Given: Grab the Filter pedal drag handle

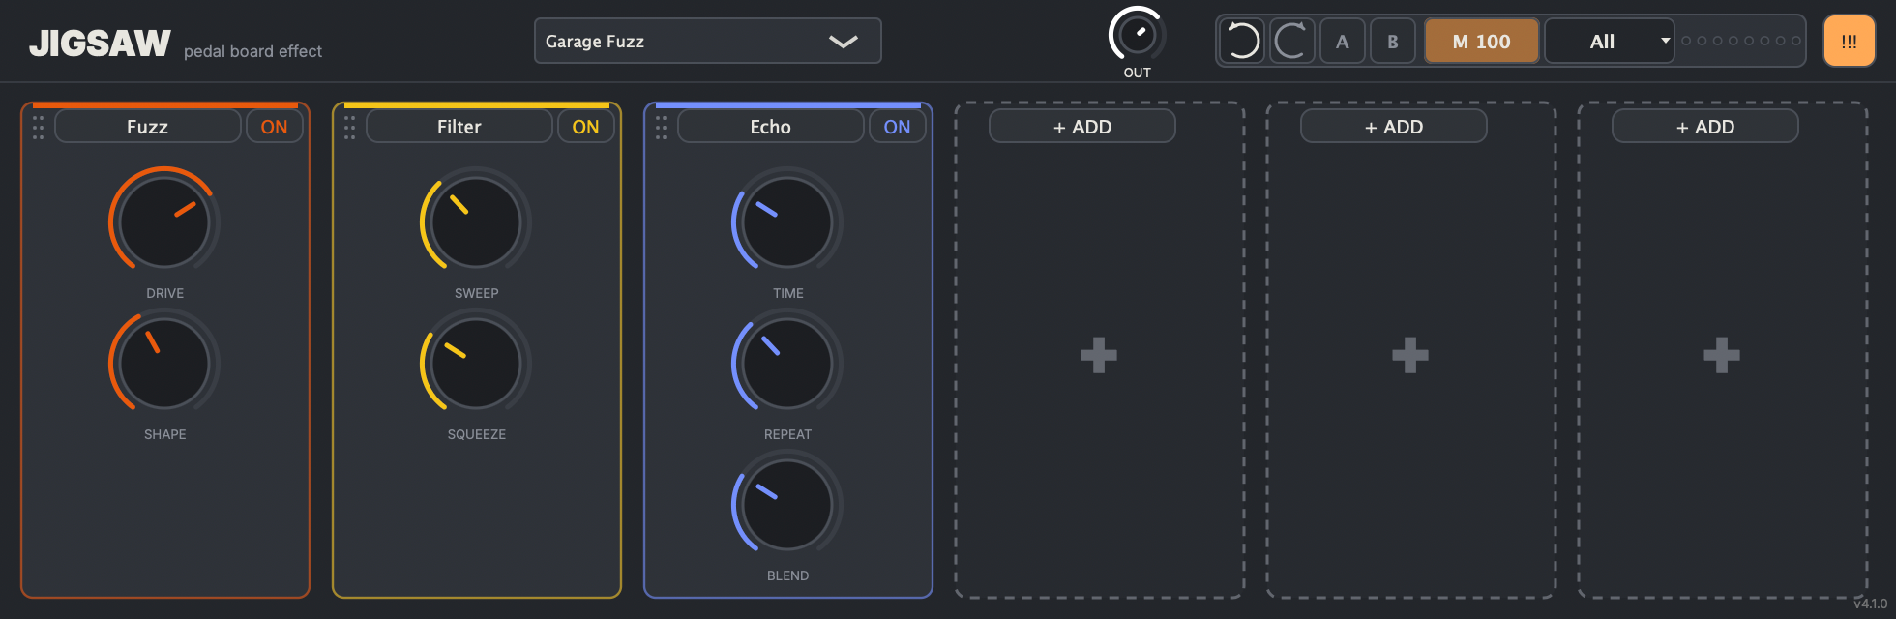Looking at the screenshot, I should click(350, 128).
